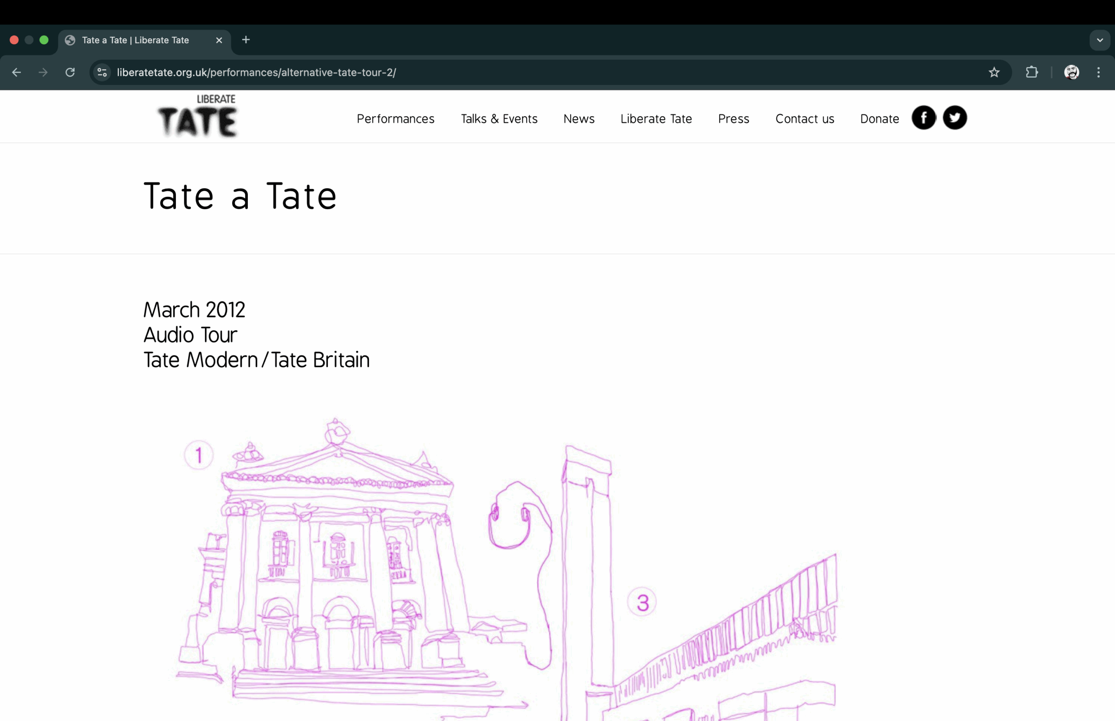Reload the current page
This screenshot has height=721, width=1115.
[70, 72]
